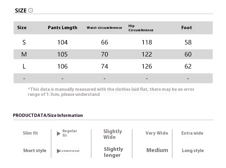
Task: Select the size S row label
Action: tap(24, 42)
